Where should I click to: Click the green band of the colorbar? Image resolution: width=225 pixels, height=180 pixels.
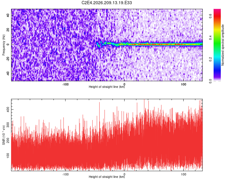coord(217,46)
